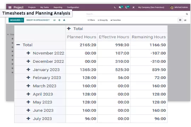Screen dimensions: 191x127
Task: Open the Projects menu
Action: (32, 7)
